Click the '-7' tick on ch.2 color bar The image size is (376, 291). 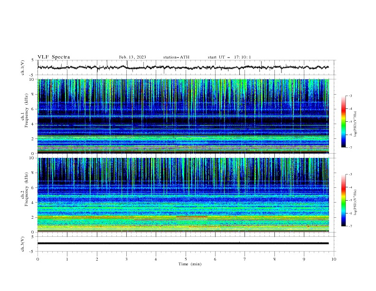(350, 226)
